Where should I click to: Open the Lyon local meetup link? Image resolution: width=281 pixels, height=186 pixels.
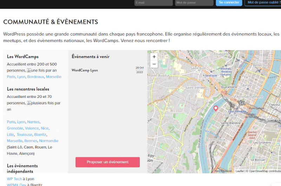coord(21,122)
